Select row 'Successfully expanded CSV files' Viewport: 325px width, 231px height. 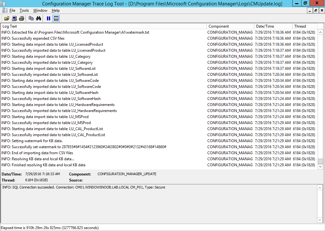click(x=159, y=38)
